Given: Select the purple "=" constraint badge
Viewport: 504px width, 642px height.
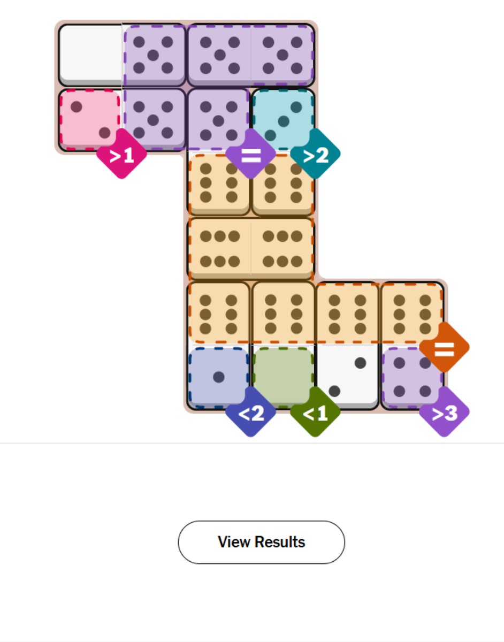Looking at the screenshot, I should click(251, 155).
